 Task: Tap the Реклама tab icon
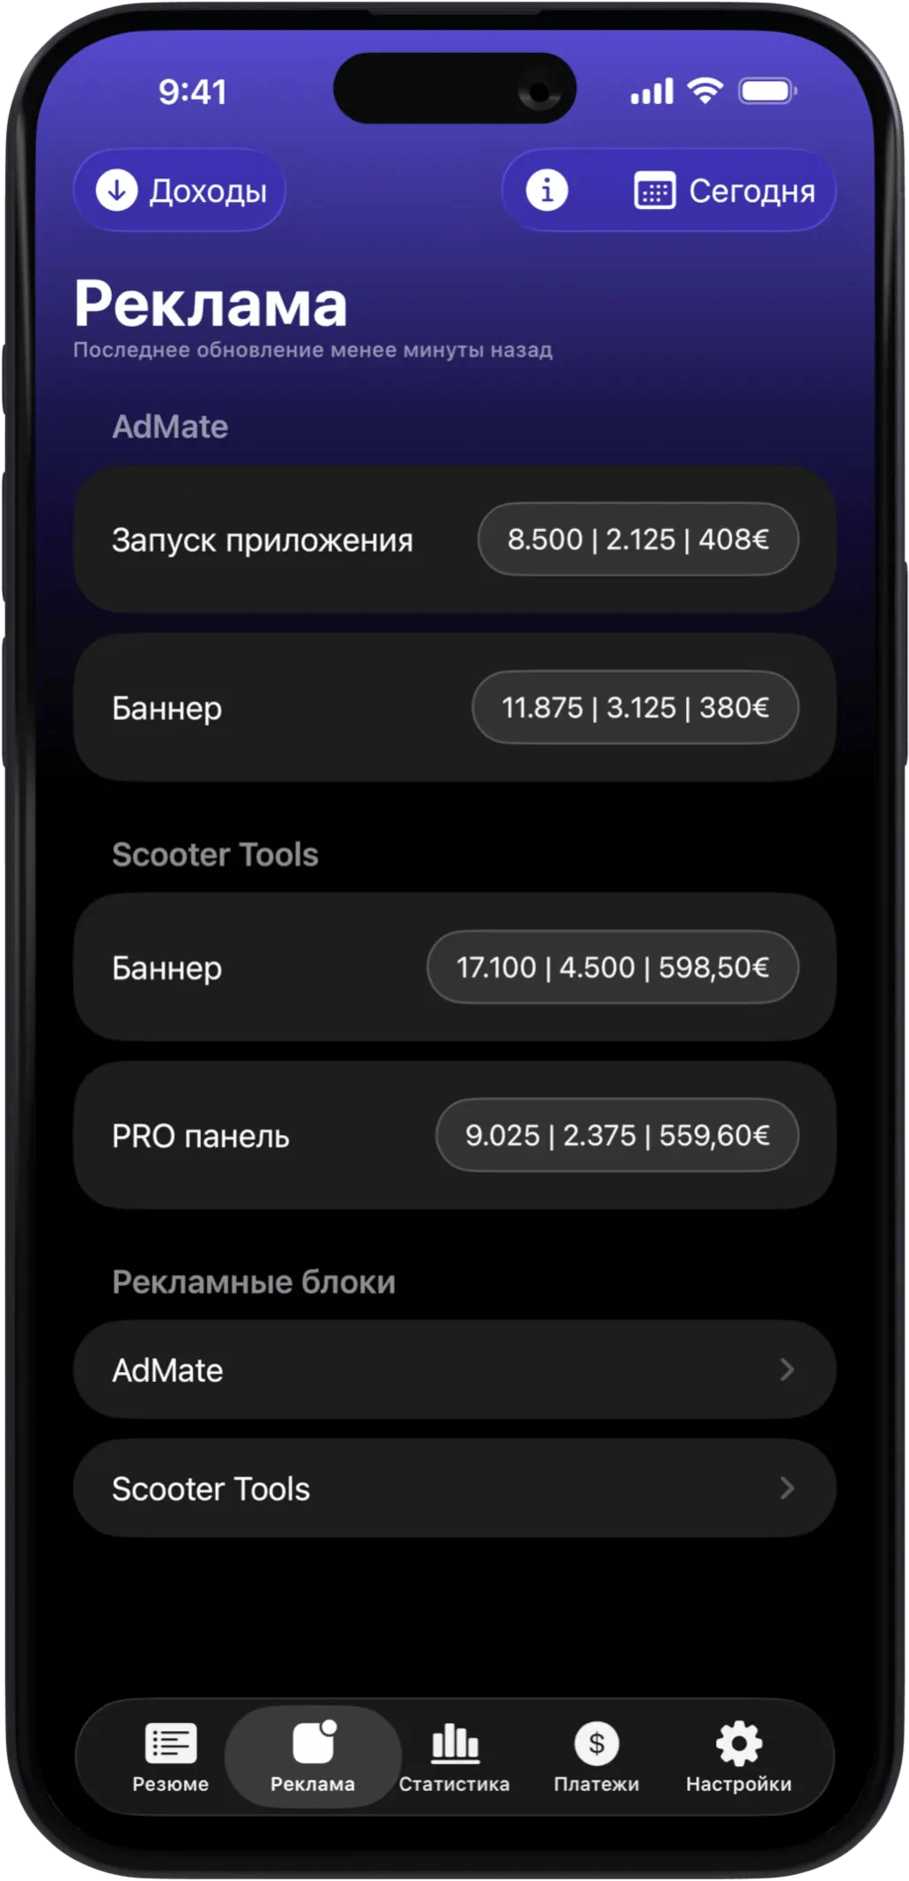pos(313,1743)
